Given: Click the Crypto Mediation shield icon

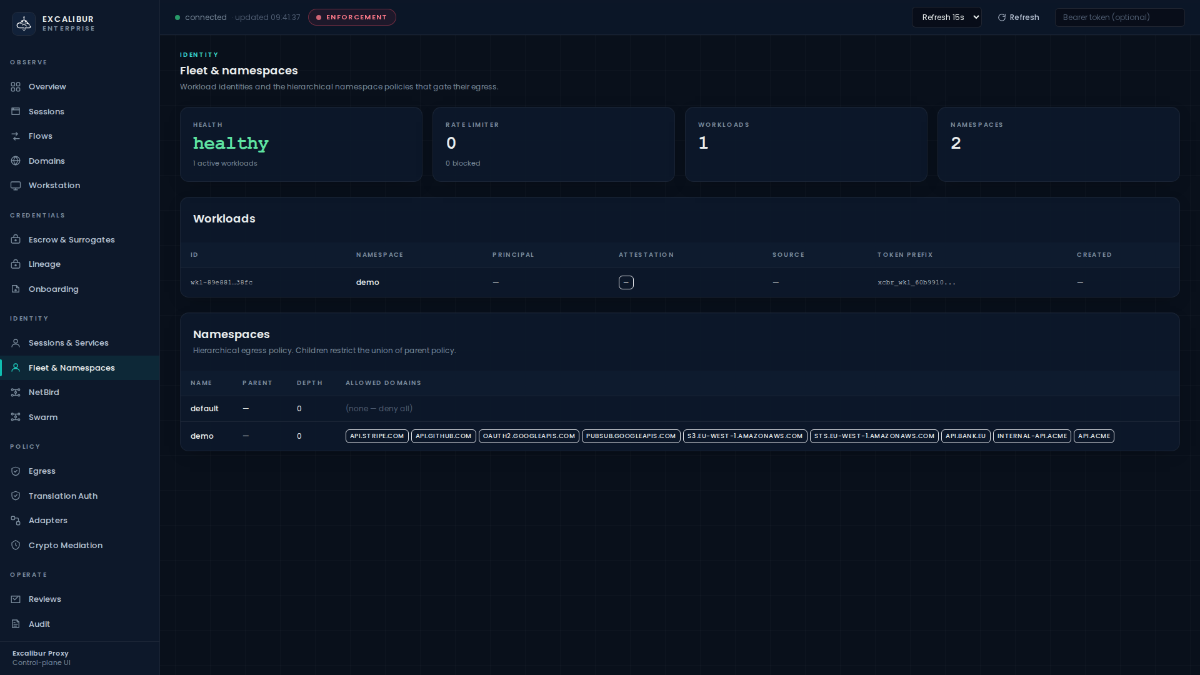Looking at the screenshot, I should coord(16,546).
